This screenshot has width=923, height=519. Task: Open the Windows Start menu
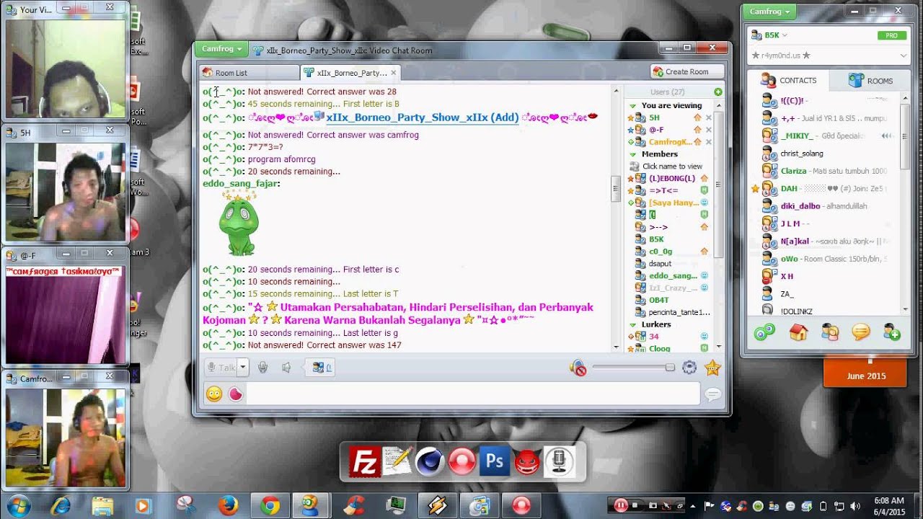19,506
